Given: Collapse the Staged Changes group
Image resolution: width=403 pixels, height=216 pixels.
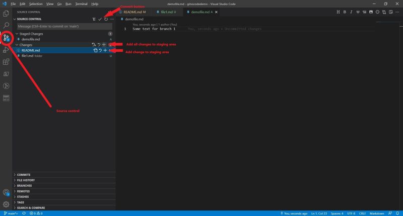Looking at the screenshot, I should tap(17, 34).
